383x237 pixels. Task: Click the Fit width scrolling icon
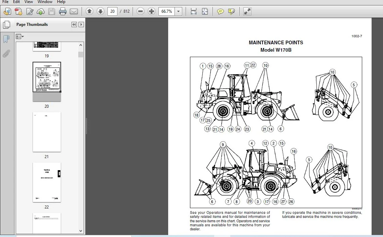194,11
